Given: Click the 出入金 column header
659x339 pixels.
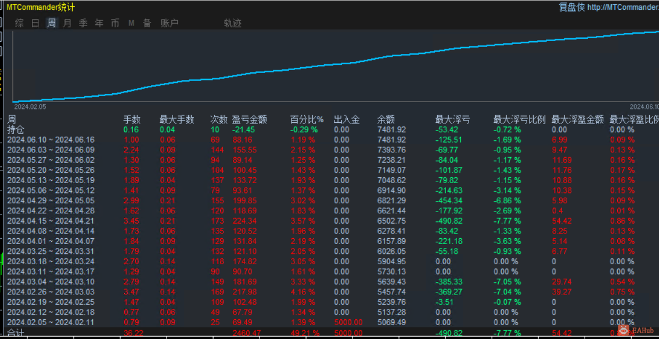Looking at the screenshot, I should [347, 120].
